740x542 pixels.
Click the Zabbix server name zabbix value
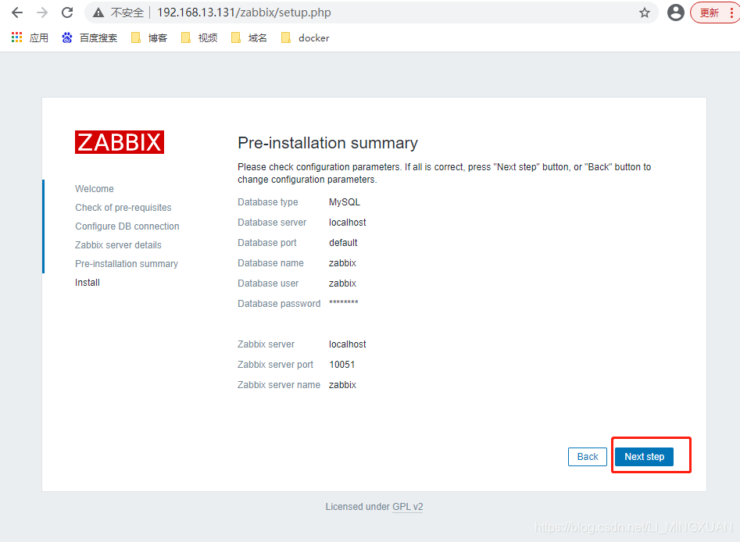(x=342, y=385)
